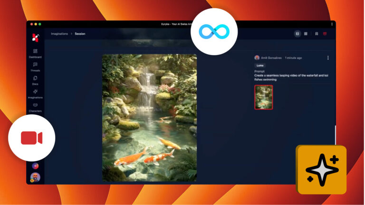Viewport: 365px width, 205px height.
Task: Click the purple plus button in the sidebar
Action: (x=35, y=166)
